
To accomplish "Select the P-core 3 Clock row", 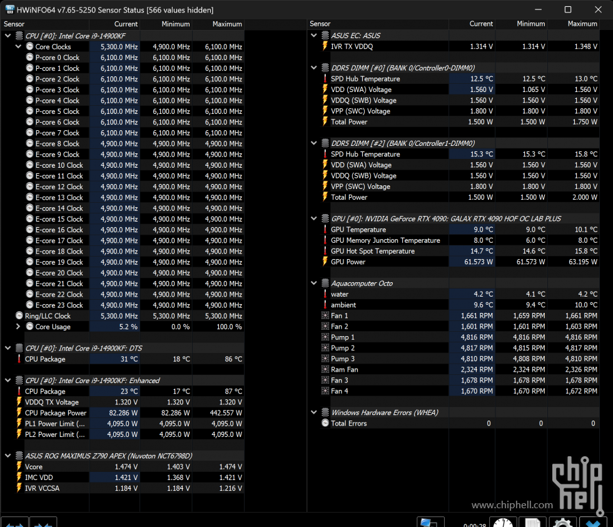I will tap(134, 90).
